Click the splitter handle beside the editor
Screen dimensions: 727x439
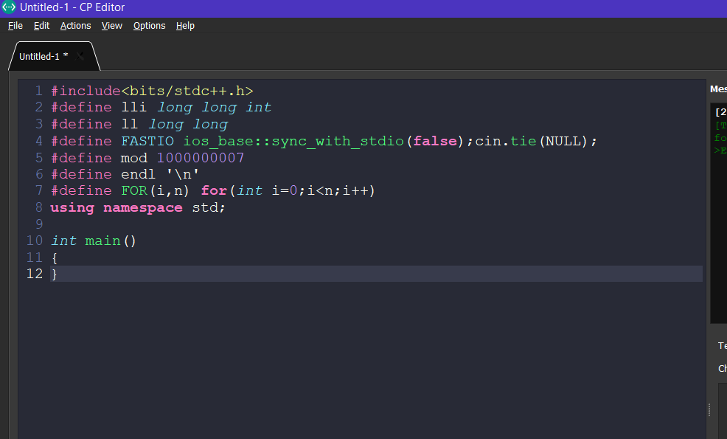[x=709, y=410]
